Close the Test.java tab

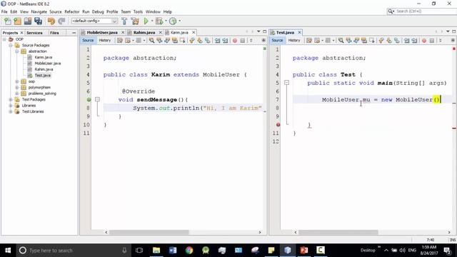pos(299,32)
